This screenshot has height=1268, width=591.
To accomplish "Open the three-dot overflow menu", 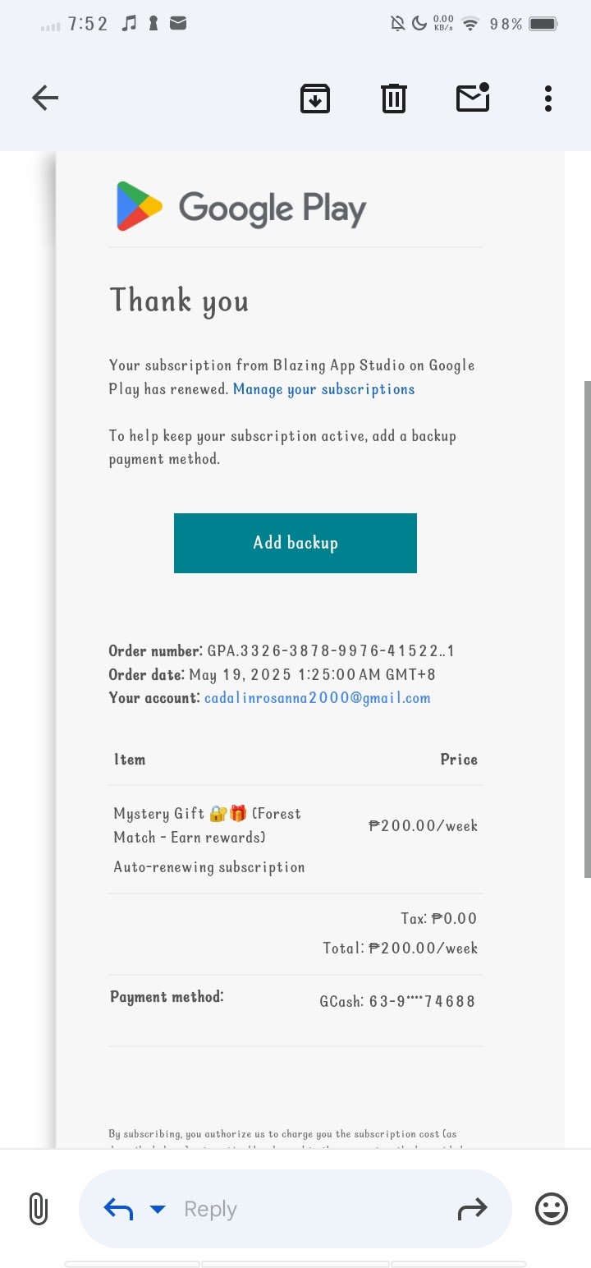I will (547, 99).
